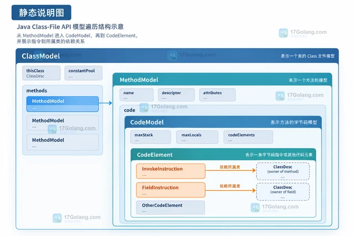This screenshot has height=236, width=354.
Task: Click the description 表示一个类的 Class 文件模型
Action: pos(308,56)
